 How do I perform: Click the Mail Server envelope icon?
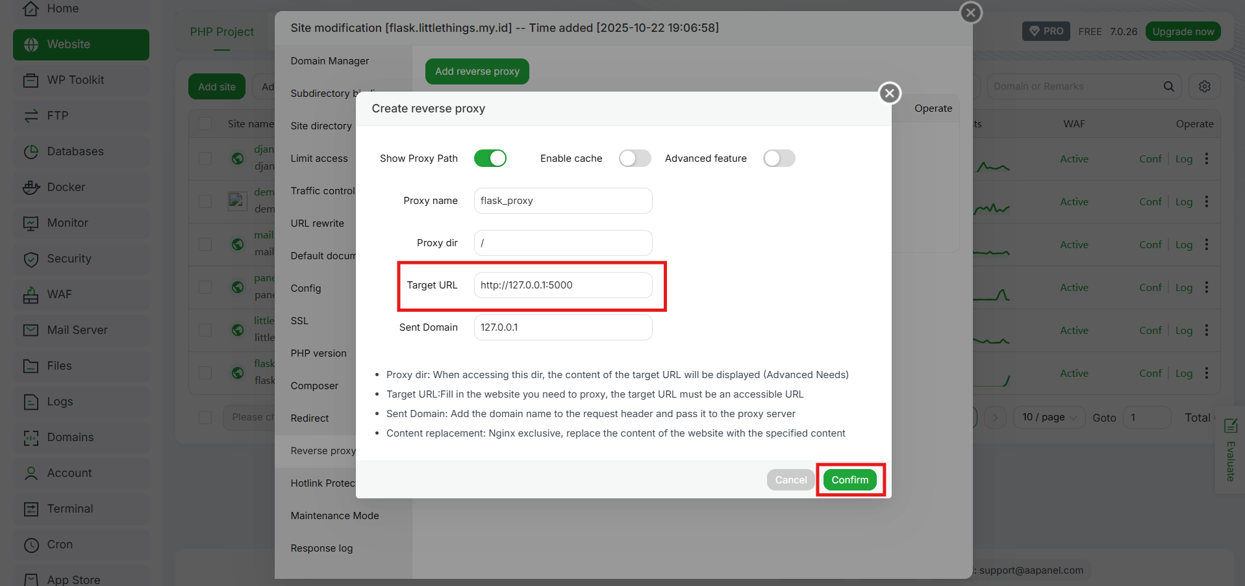(x=31, y=330)
